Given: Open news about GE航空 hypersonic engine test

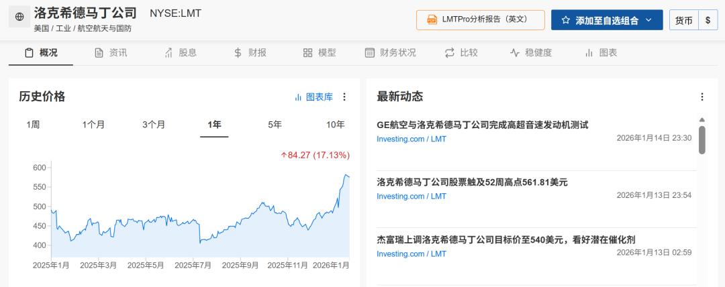Looking at the screenshot, I should point(483,125).
